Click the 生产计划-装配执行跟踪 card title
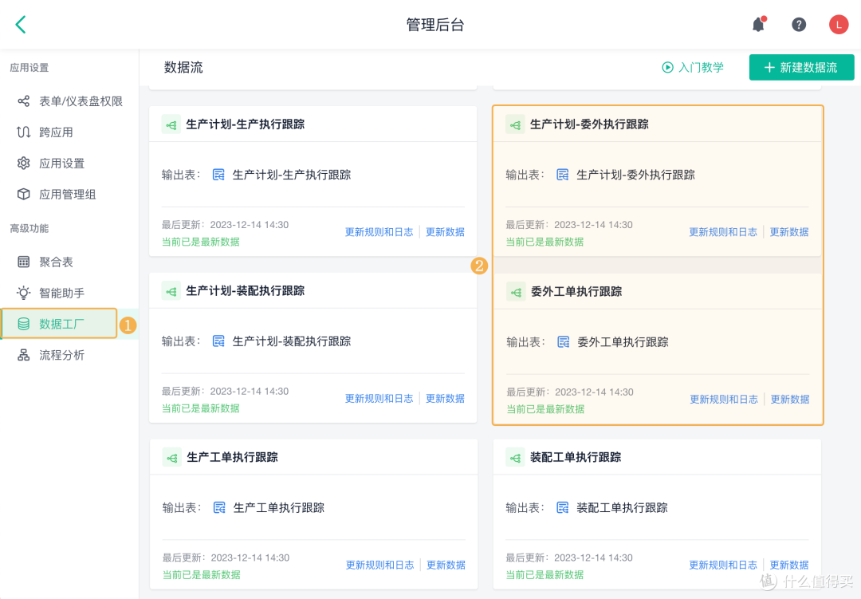This screenshot has width=861, height=599. 246,290
